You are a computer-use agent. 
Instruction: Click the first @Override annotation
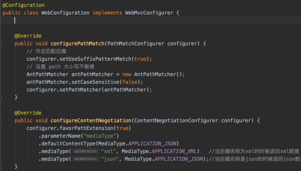pos(28,36)
